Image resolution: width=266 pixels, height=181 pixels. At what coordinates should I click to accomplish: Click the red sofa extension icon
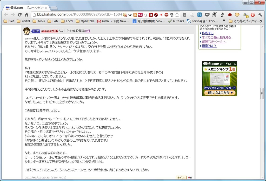(230, 15)
